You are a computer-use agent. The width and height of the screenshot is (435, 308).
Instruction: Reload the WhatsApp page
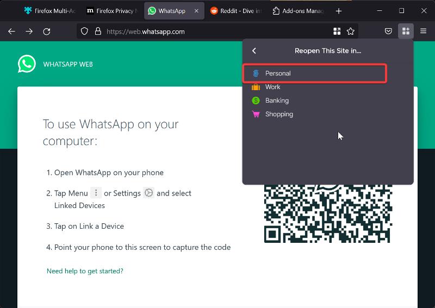[47, 32]
